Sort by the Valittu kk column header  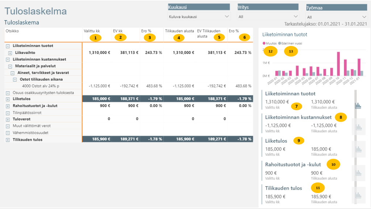click(x=92, y=31)
